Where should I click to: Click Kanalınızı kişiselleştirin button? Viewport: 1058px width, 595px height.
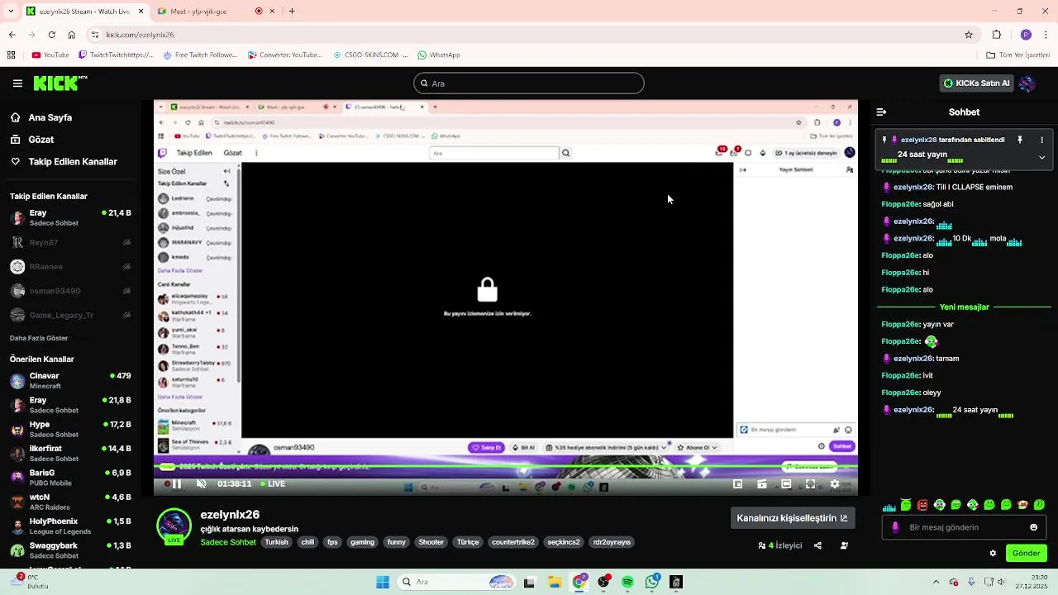coord(792,518)
